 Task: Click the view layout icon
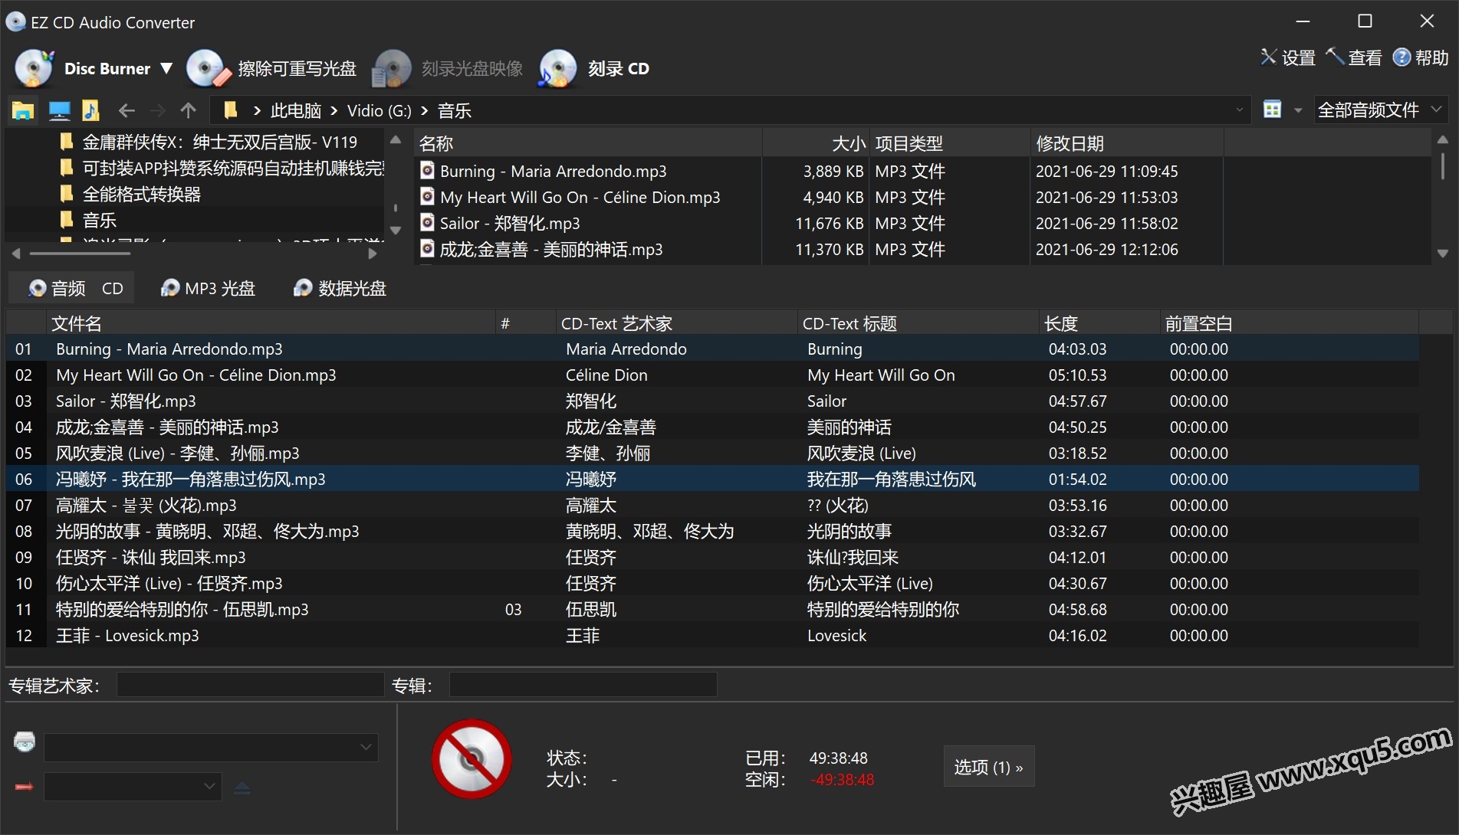pos(1272,110)
